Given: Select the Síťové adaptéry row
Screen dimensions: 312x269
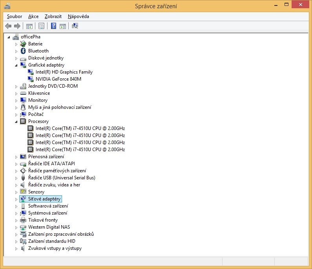Looking at the screenshot, I should 40,199.
